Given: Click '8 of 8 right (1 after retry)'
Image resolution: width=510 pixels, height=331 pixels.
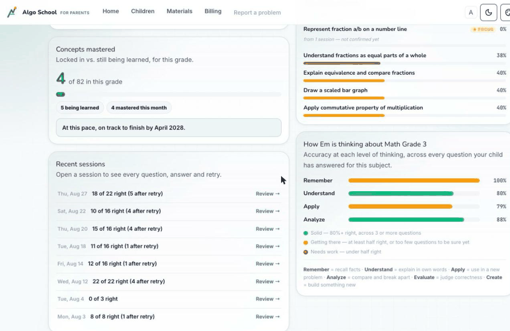Looking at the screenshot, I should pyautogui.click(x=122, y=317).
